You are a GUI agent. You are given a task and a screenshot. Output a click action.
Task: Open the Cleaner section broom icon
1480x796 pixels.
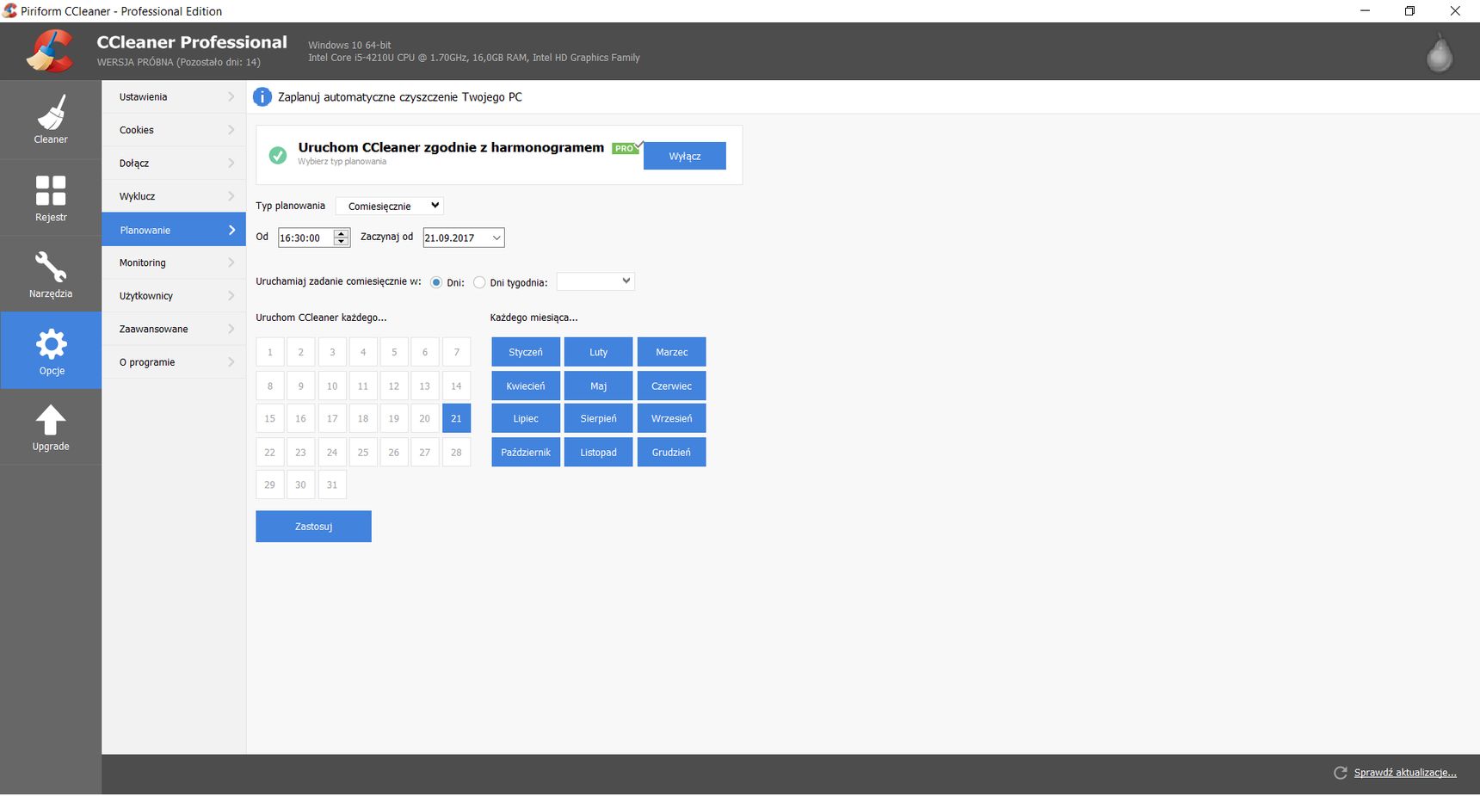click(51, 120)
